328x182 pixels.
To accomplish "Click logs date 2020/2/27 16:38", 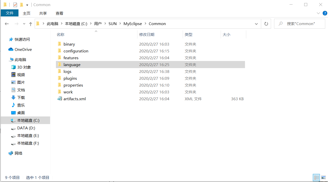I will (x=154, y=71).
